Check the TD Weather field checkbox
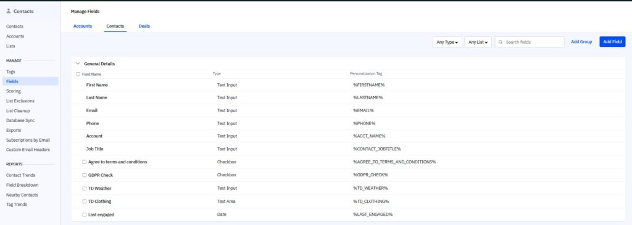632x225 pixels. pos(84,188)
